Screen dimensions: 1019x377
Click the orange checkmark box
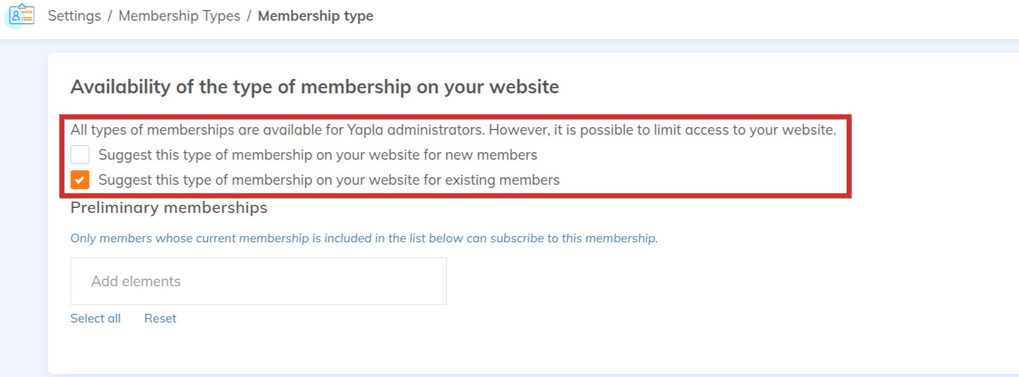click(x=80, y=180)
